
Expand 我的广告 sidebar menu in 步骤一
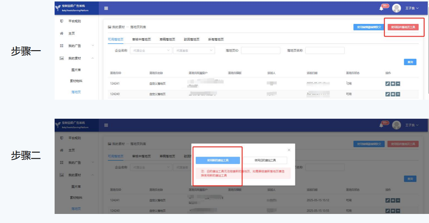point(93,46)
